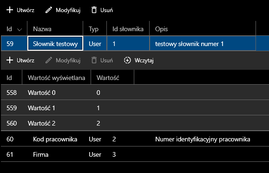This screenshot has width=269, height=173.
Task: Click the 'Wartość 2' display value
Action: point(42,123)
